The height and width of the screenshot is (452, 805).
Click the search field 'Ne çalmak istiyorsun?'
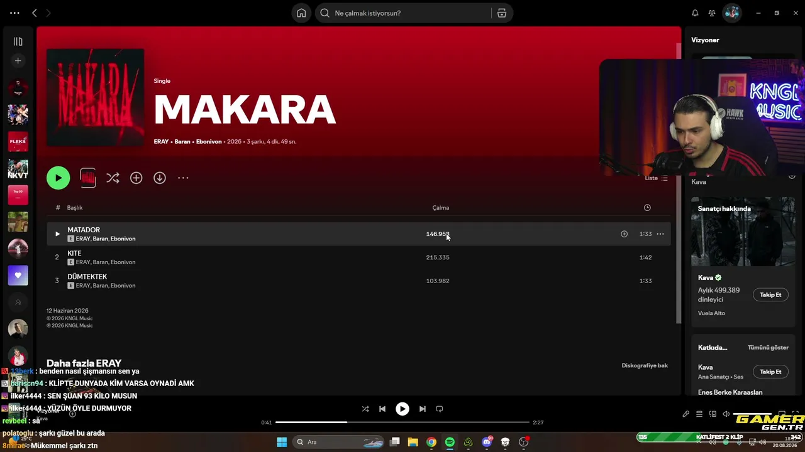click(403, 13)
